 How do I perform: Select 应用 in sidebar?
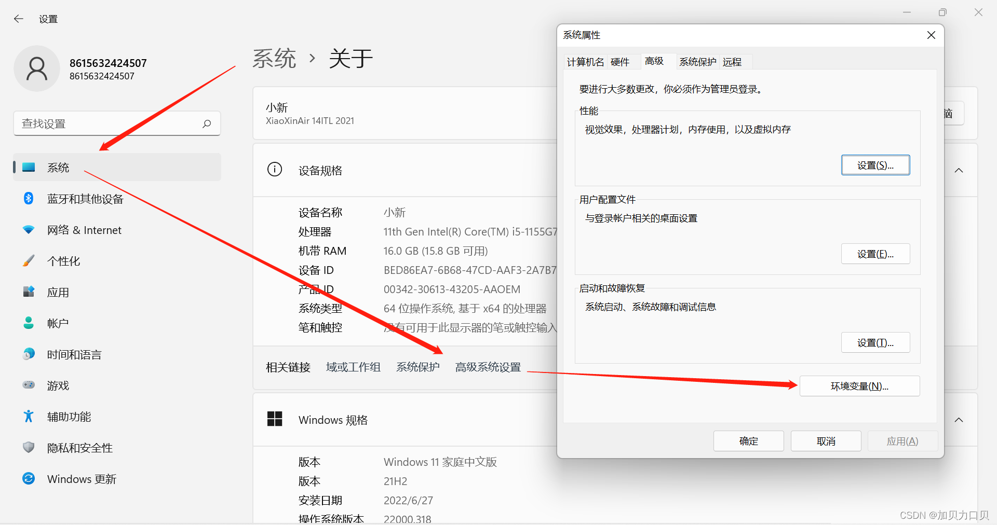click(x=117, y=292)
